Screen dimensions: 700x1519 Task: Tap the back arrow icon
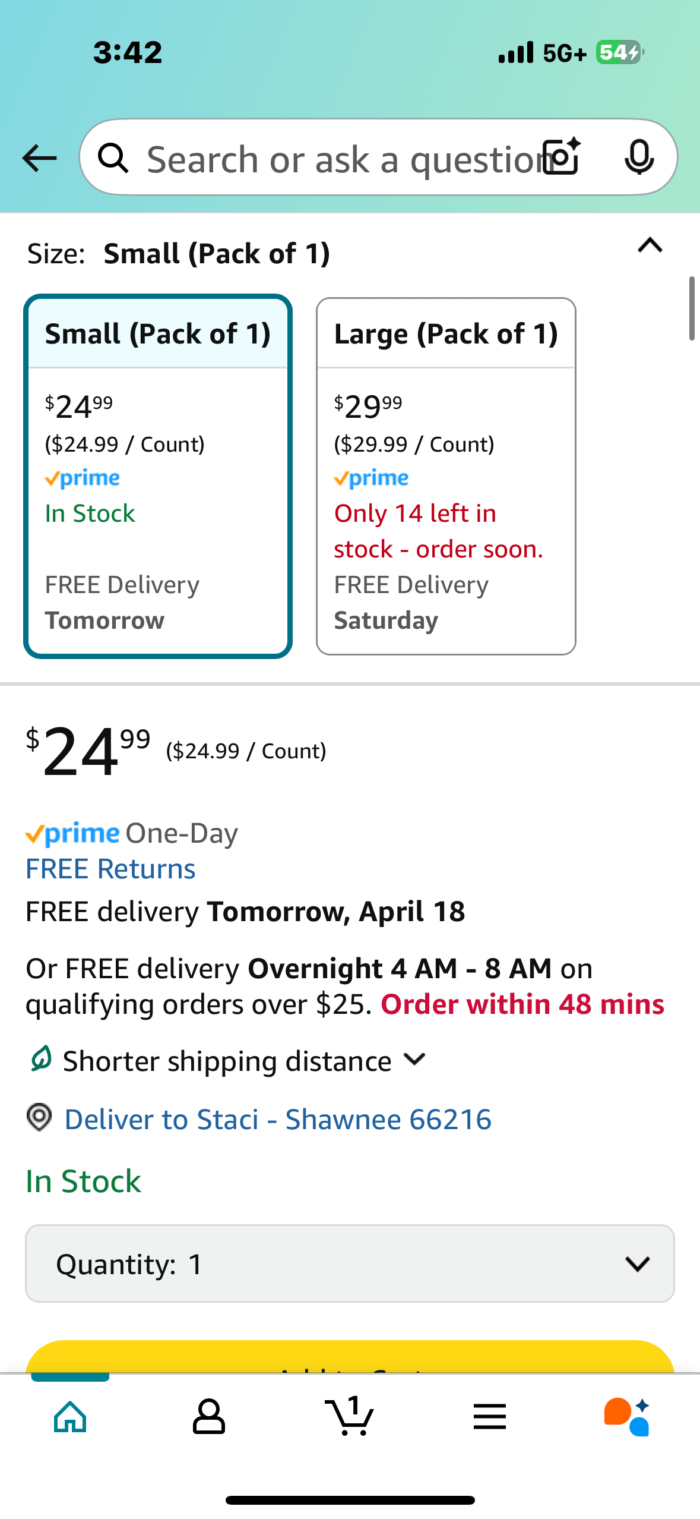(39, 158)
